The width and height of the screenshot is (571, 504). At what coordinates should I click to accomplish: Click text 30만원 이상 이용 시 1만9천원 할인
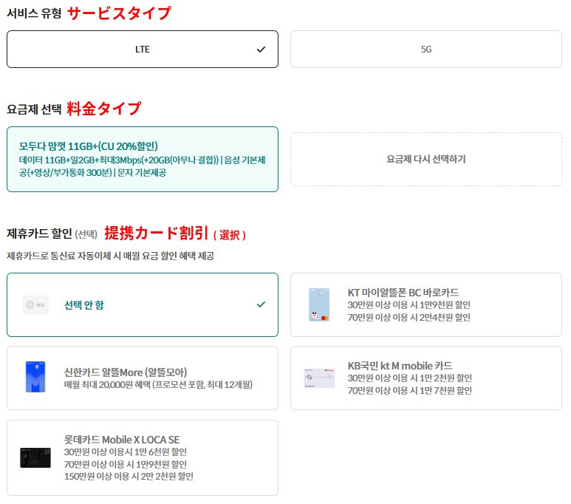point(409,304)
